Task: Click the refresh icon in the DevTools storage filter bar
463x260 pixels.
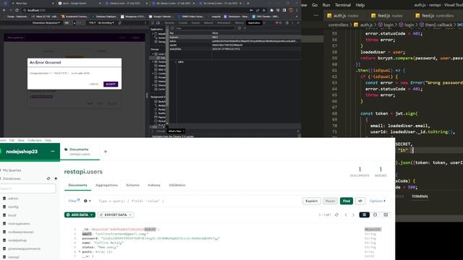Action: coord(172,28)
